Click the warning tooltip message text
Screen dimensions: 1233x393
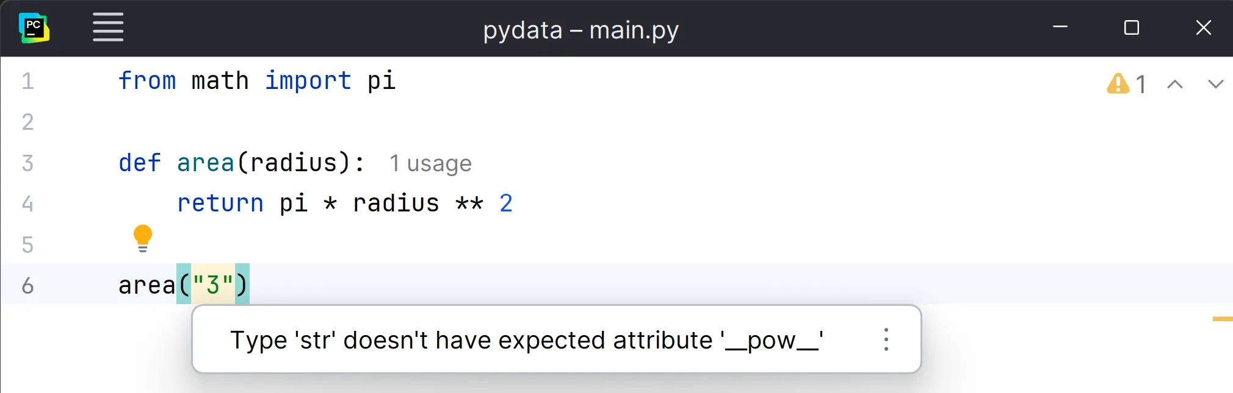pyautogui.click(x=526, y=340)
